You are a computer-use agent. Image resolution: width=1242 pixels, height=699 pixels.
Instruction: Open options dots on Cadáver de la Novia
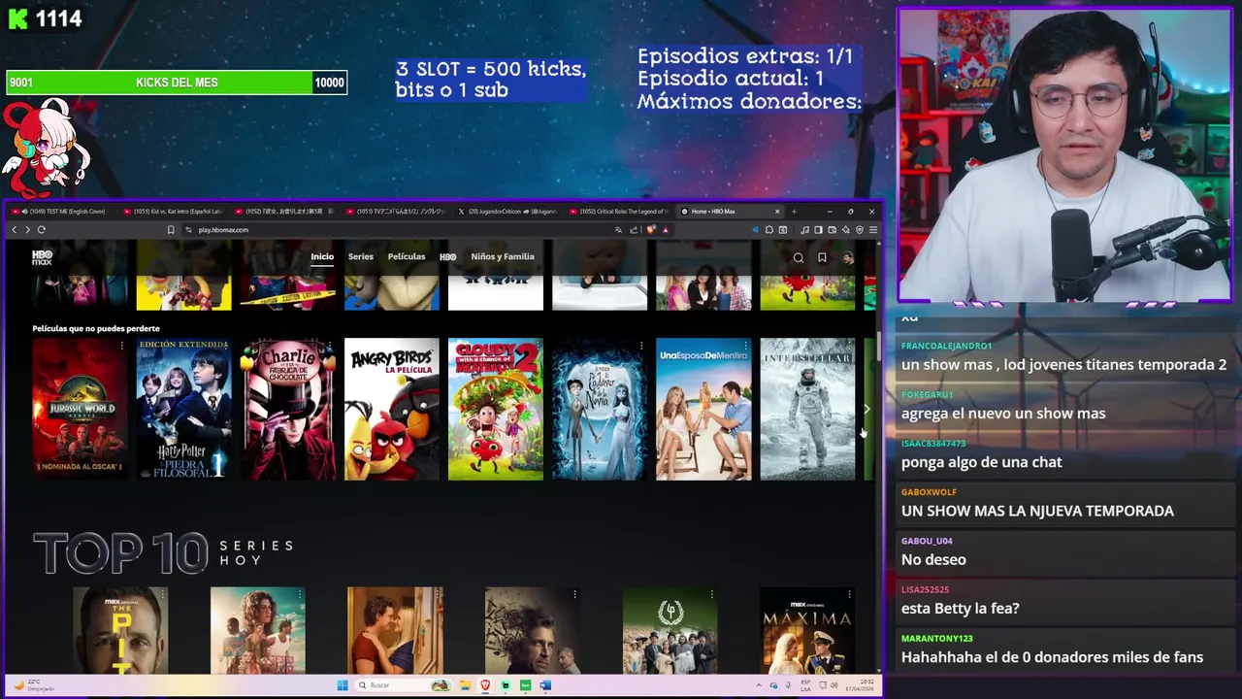pos(641,346)
